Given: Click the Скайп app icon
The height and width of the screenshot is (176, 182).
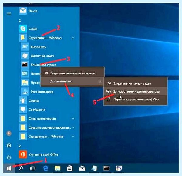Looking at the screenshot, I should (23, 29).
